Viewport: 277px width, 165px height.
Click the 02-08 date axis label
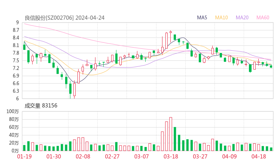tap(83, 156)
